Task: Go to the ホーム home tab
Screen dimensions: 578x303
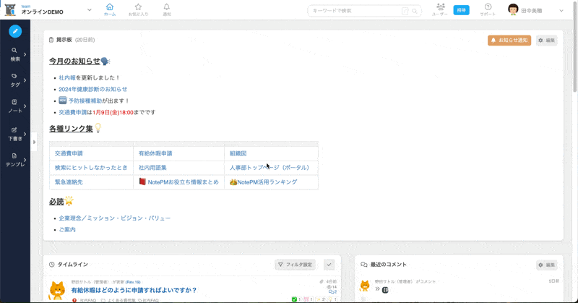Action: (109, 9)
